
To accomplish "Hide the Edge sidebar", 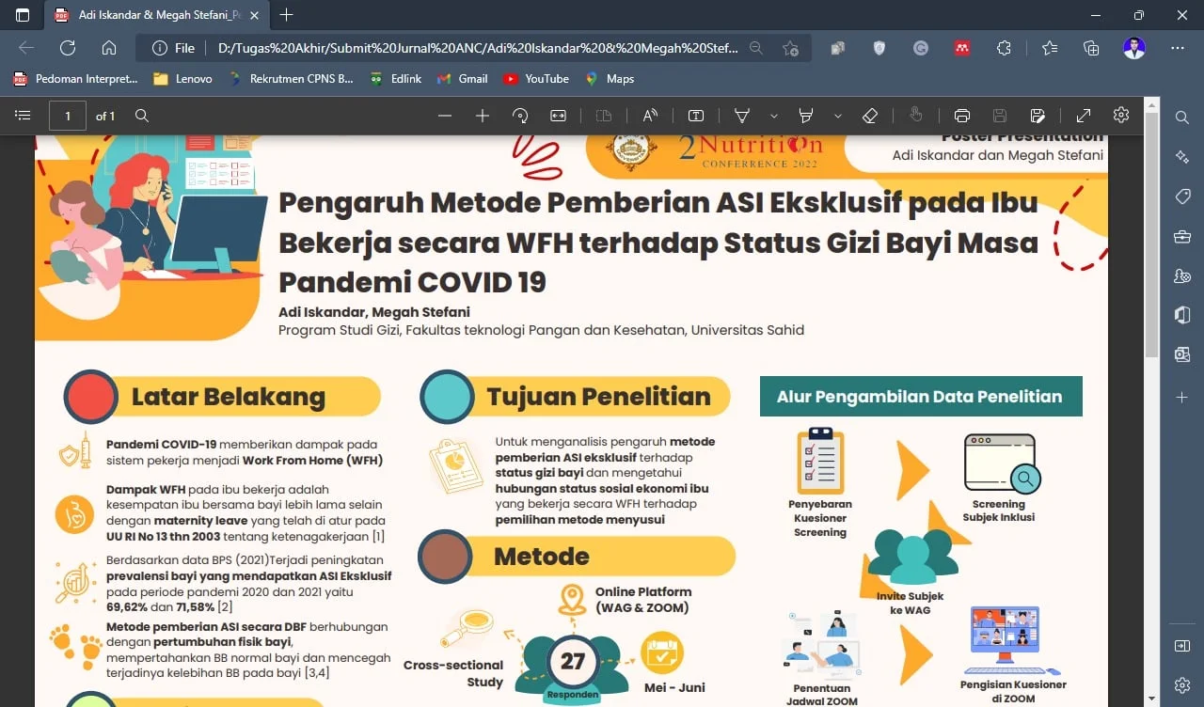I will 1182,646.
